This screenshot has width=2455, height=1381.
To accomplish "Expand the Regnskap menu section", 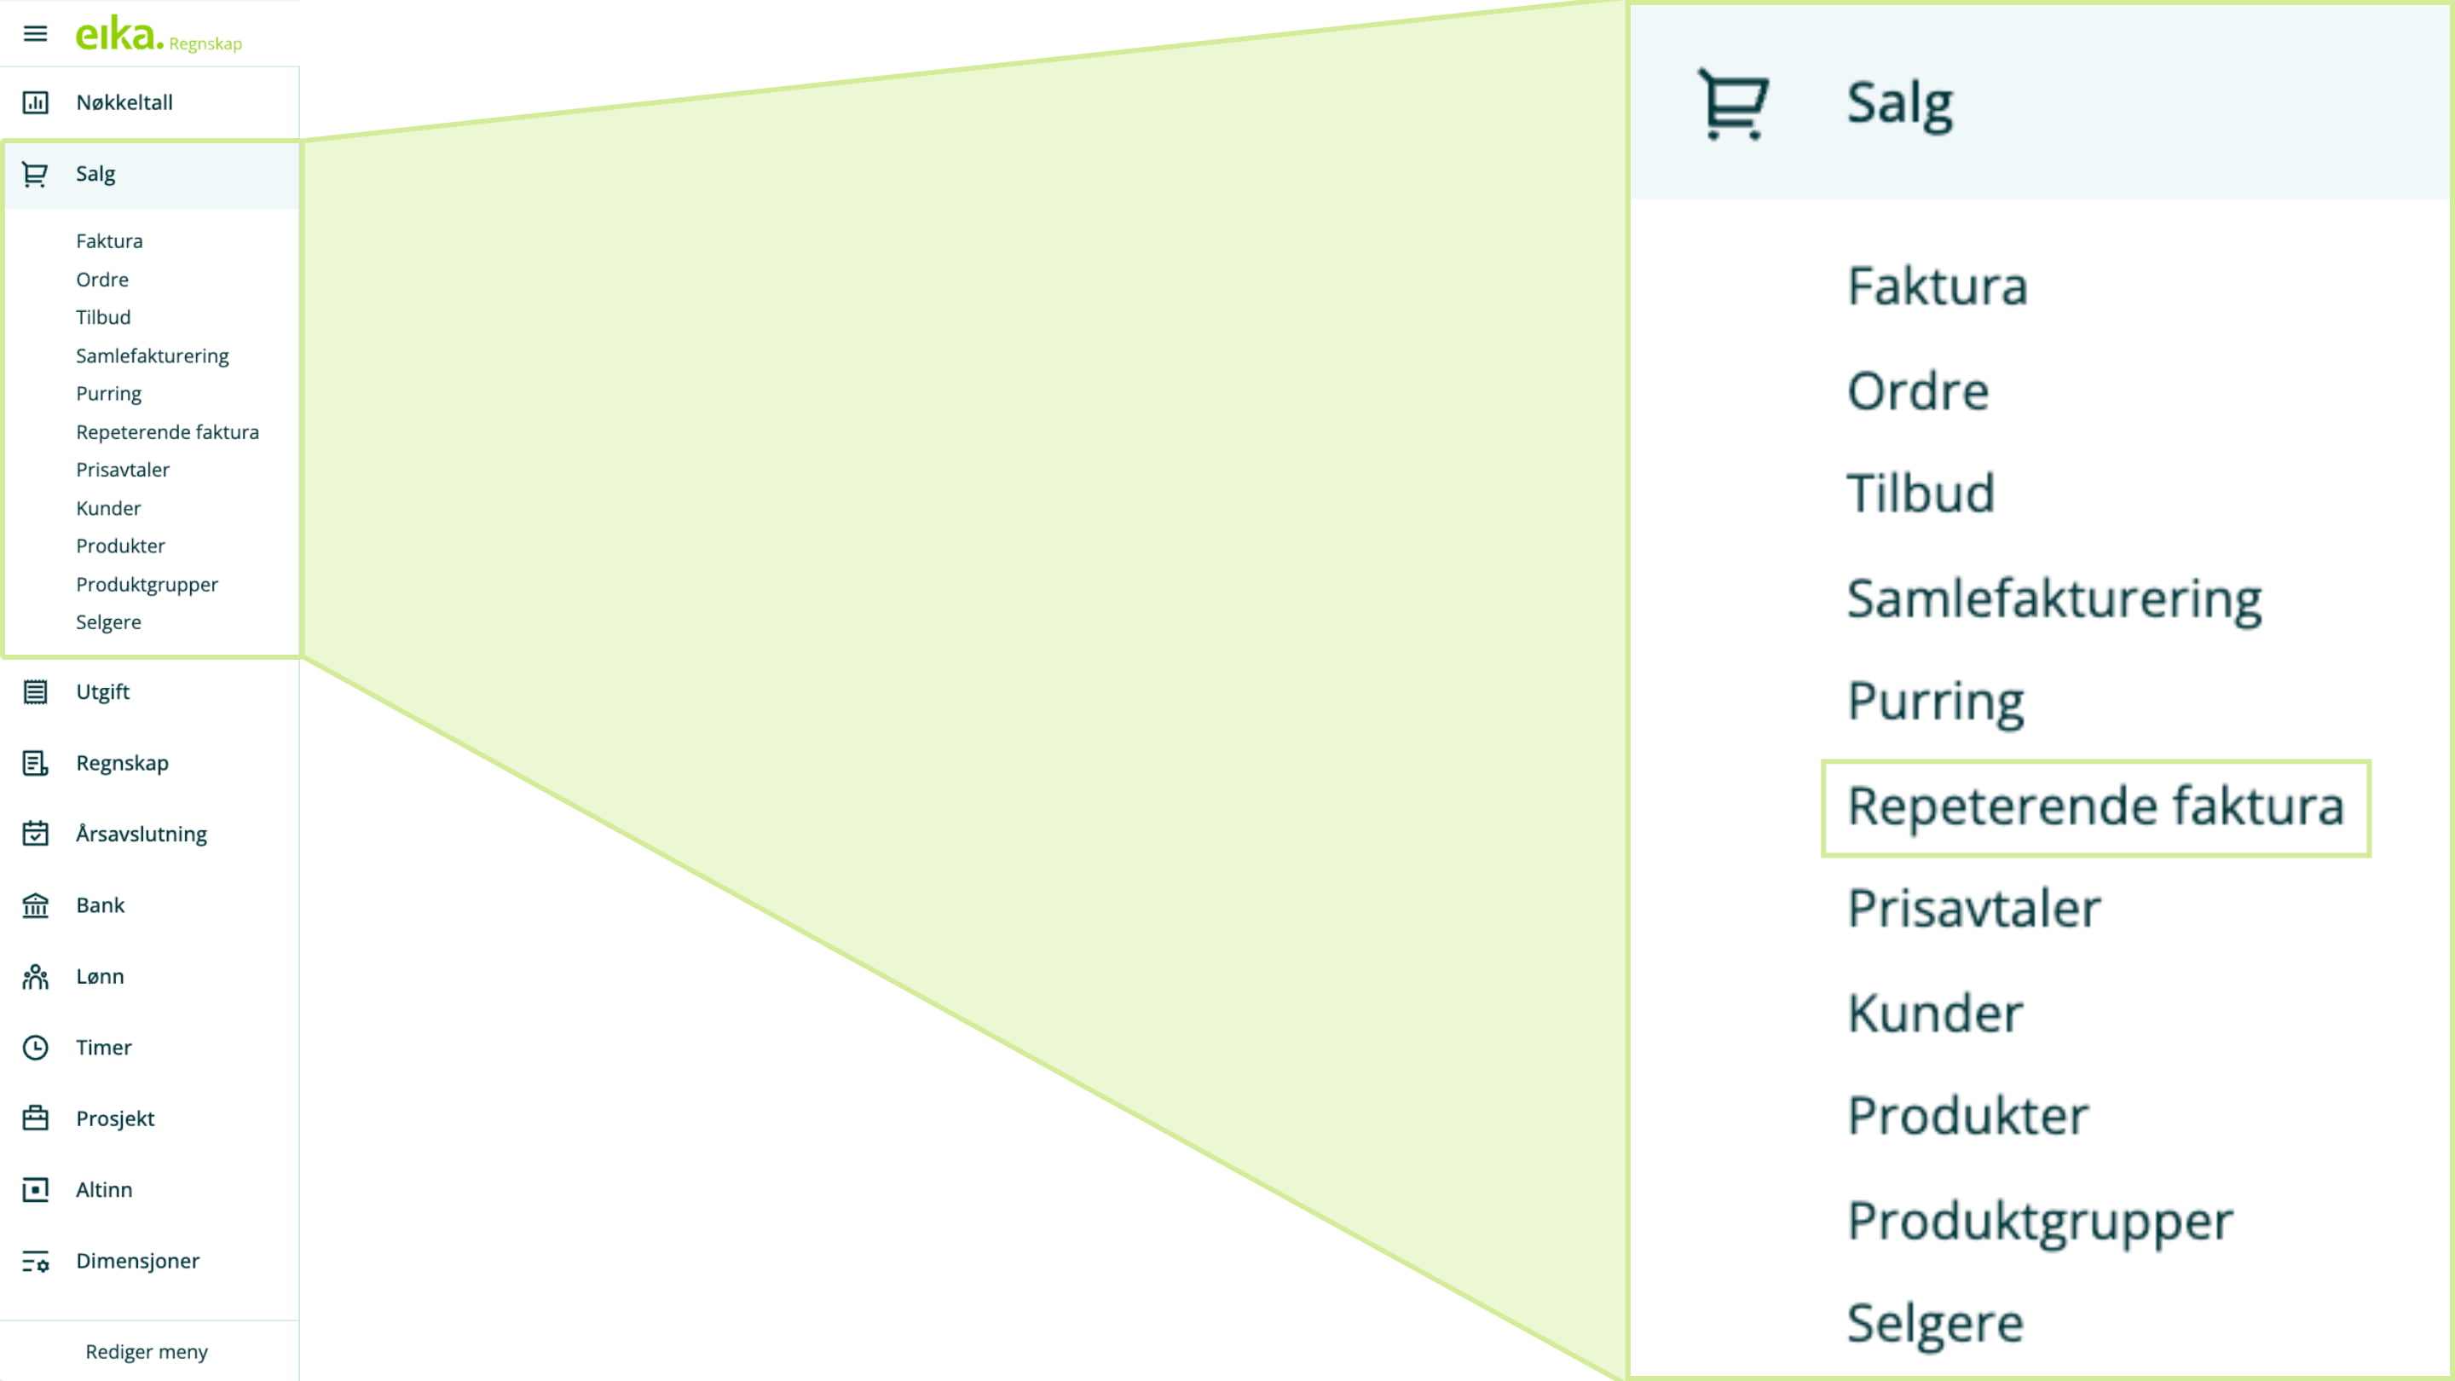I will [x=122, y=764].
